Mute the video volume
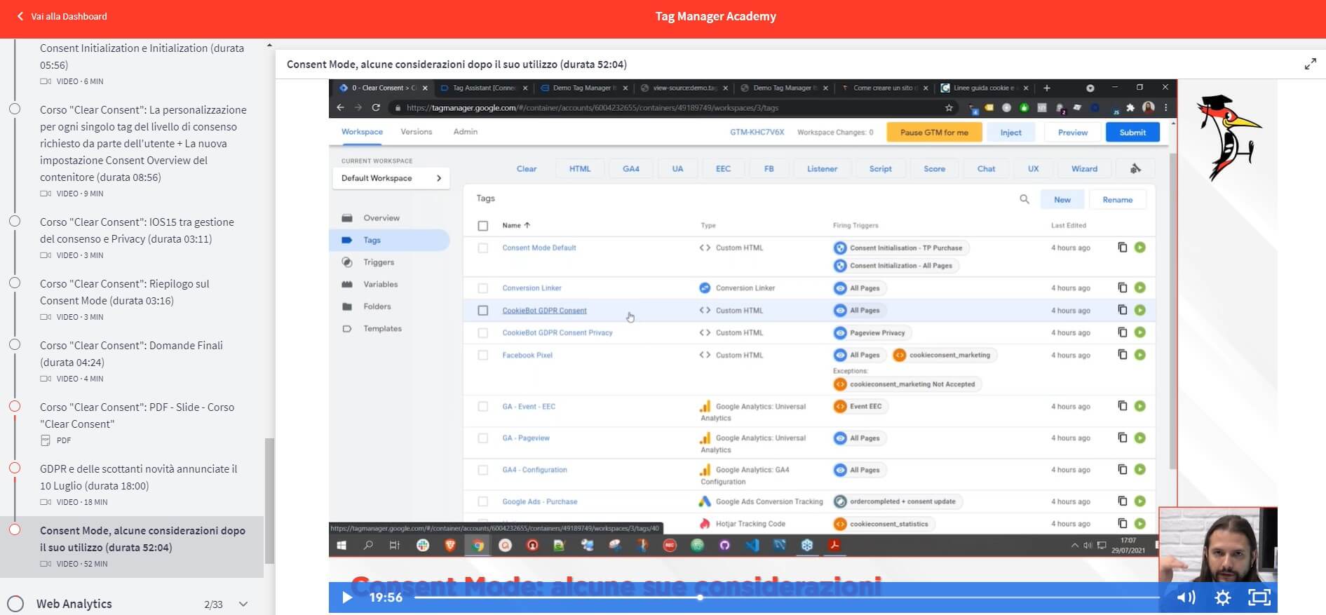Viewport: 1326px width, 615px height. pos(1186,597)
